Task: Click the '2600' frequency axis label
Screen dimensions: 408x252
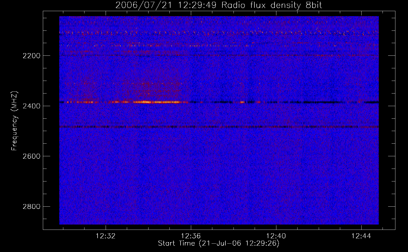Action: (x=32, y=156)
